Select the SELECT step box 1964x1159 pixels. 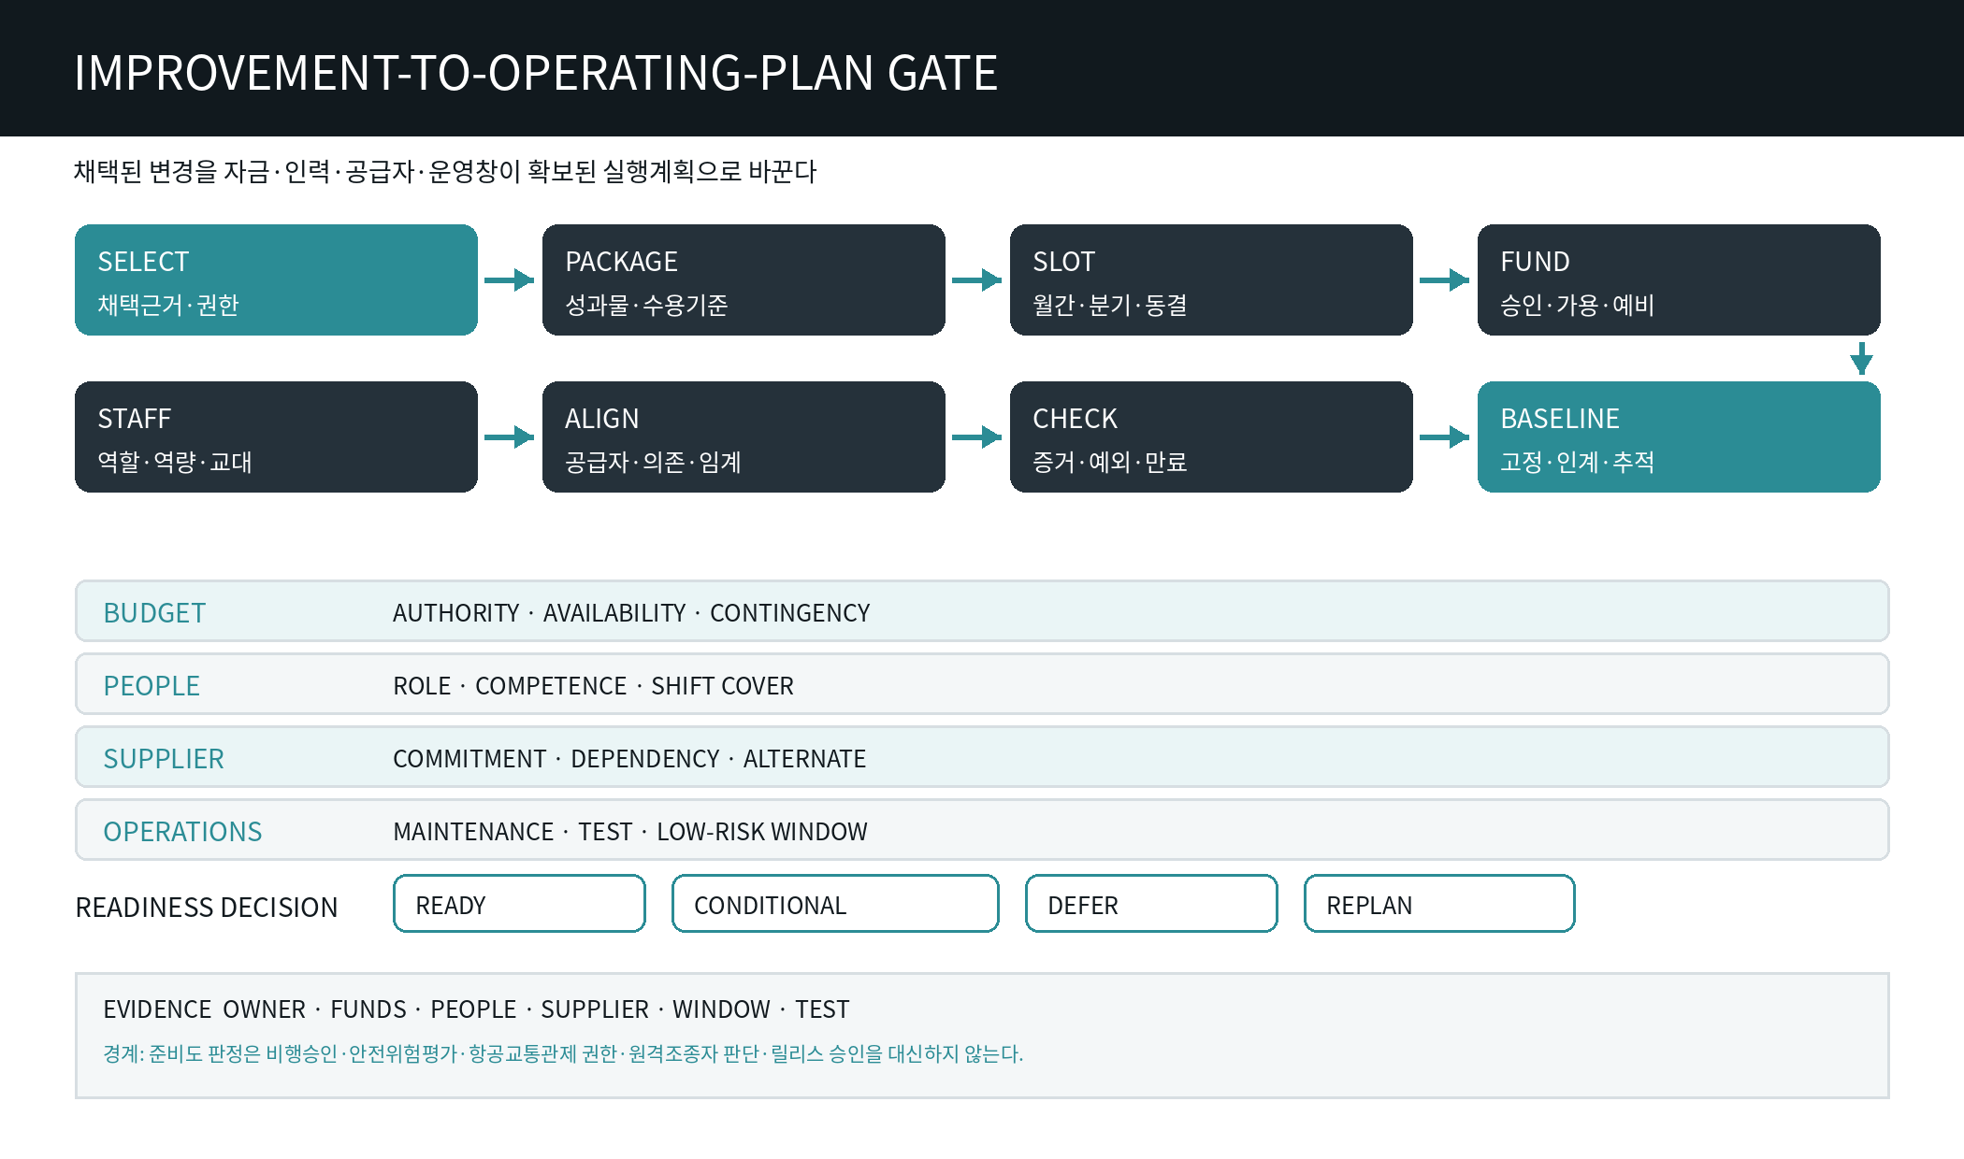[276, 279]
